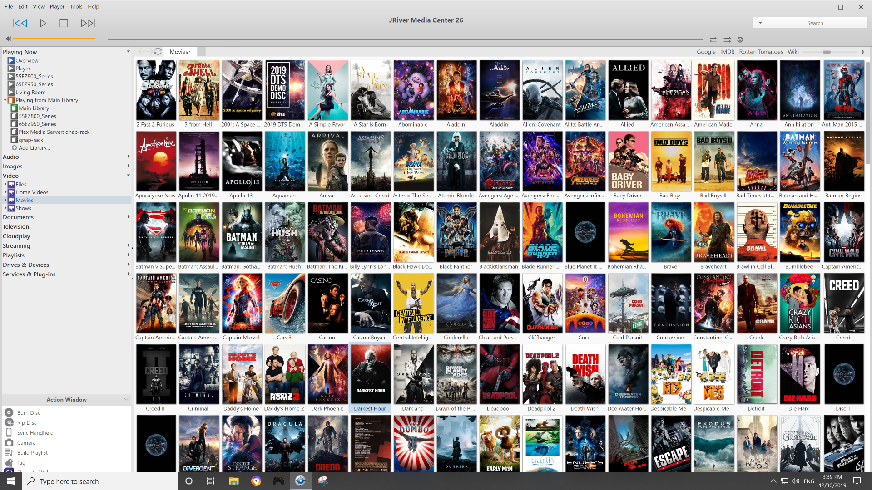Select Sync Handheld action
The width and height of the screenshot is (872, 490).
coord(35,433)
